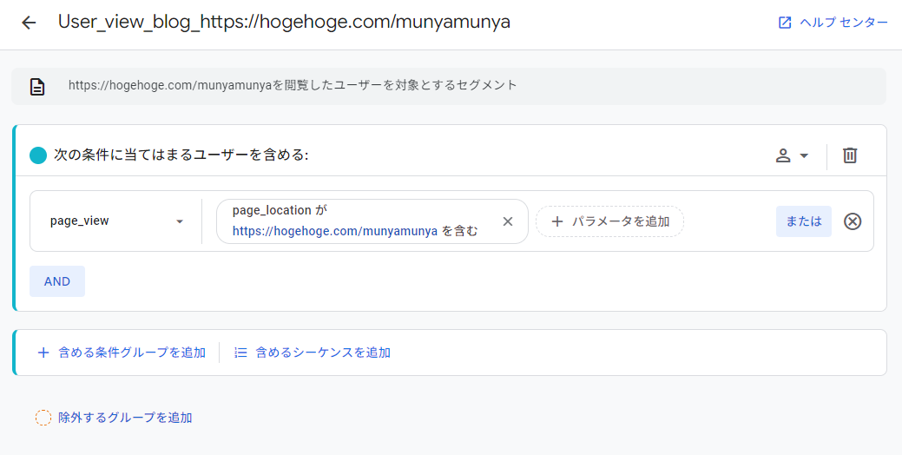Image resolution: width=902 pixels, height=455 pixels.
Task: Click パラメータを追加 button
Action: [609, 221]
